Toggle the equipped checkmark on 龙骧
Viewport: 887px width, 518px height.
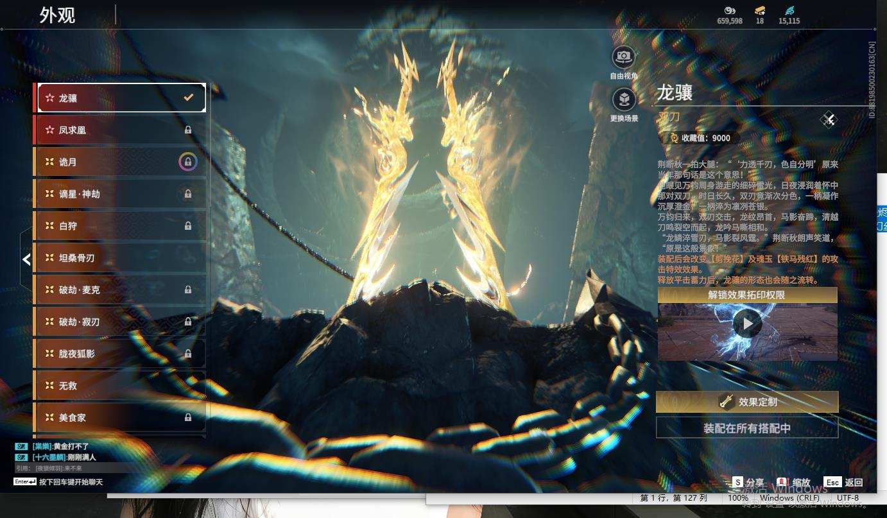pyautogui.click(x=188, y=98)
